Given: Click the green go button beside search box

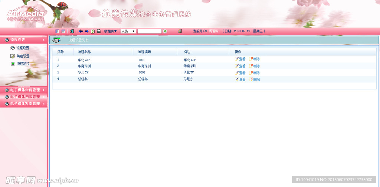Looking at the screenshot, I should pos(165,31).
